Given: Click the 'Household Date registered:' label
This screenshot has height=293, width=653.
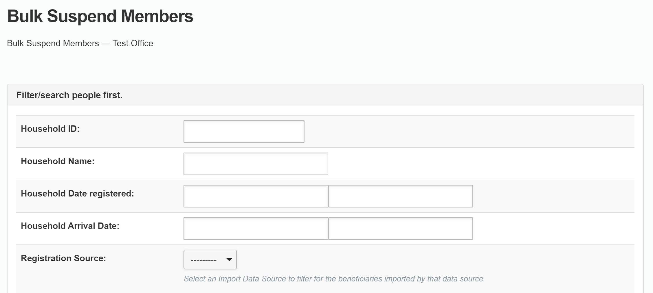Looking at the screenshot, I should point(77,194).
